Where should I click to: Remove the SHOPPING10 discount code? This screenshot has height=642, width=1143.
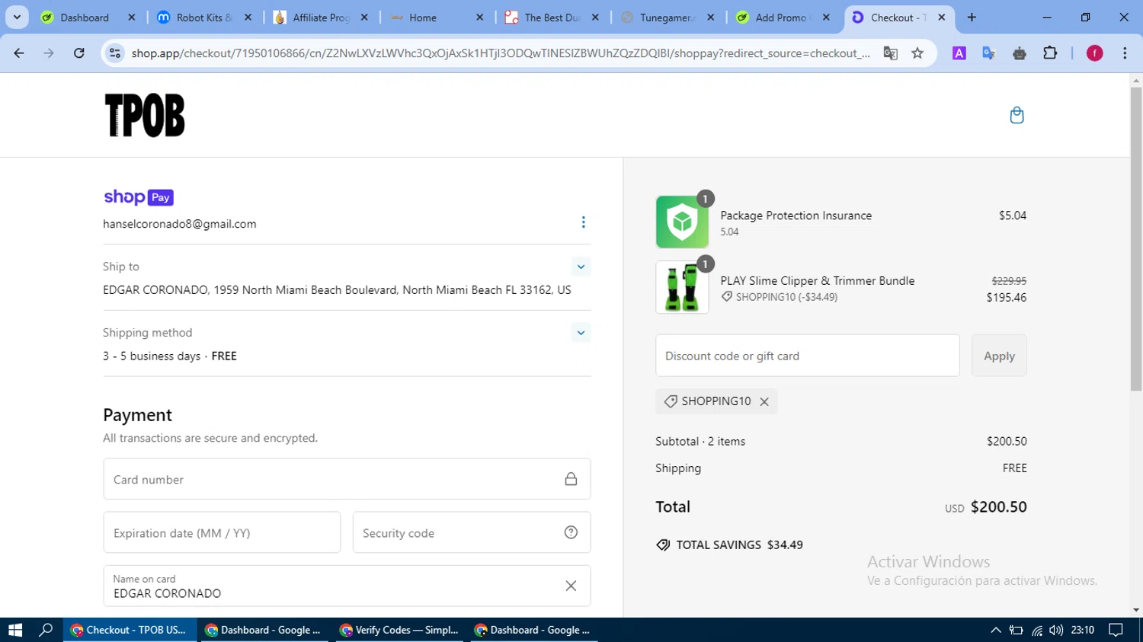click(764, 401)
